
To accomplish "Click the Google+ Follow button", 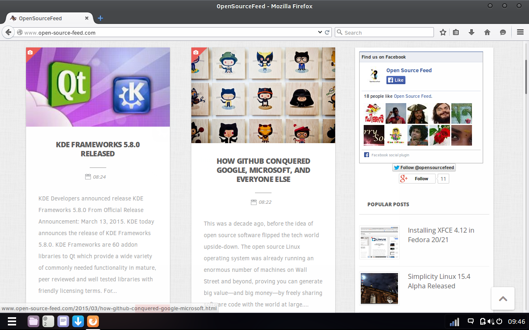I will click(417, 179).
